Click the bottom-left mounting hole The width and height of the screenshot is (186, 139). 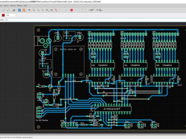point(38,127)
